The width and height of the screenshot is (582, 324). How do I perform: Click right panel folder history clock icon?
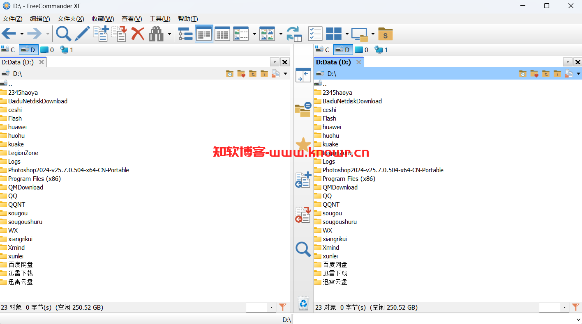(x=522, y=74)
